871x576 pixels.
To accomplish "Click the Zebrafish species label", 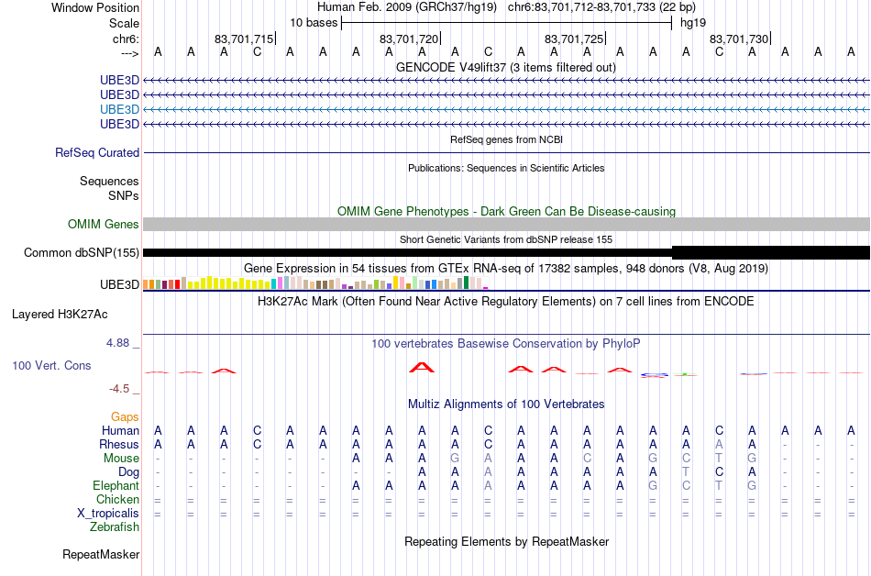I will (115, 527).
